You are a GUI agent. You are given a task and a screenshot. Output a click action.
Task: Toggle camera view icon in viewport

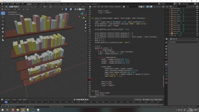click(x=86, y=28)
